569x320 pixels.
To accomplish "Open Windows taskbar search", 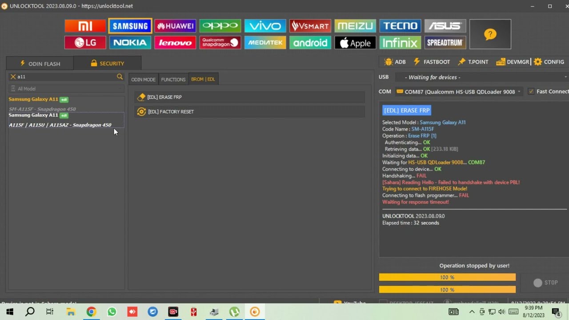I will pos(30,312).
